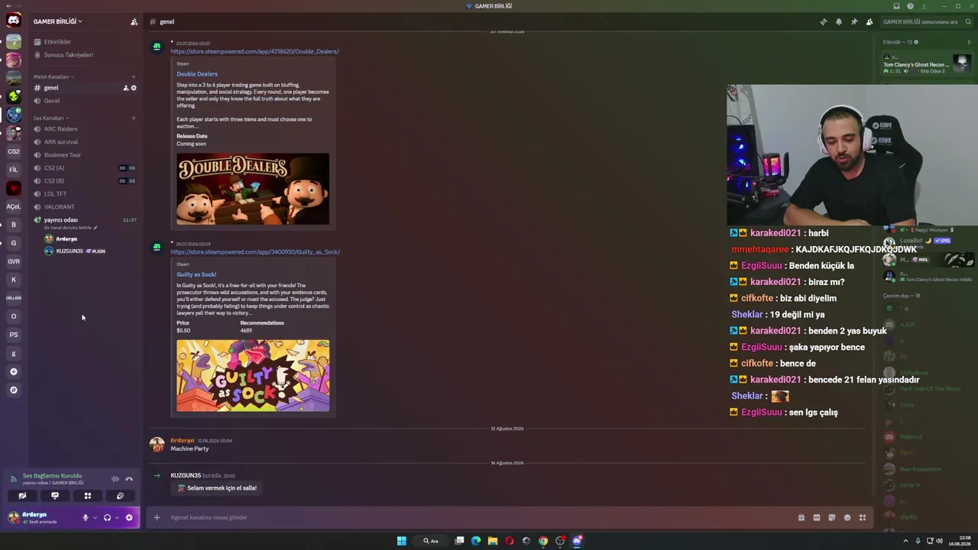Open threads icon in channel header
Image resolution: width=978 pixels, height=550 pixels.
(x=823, y=21)
